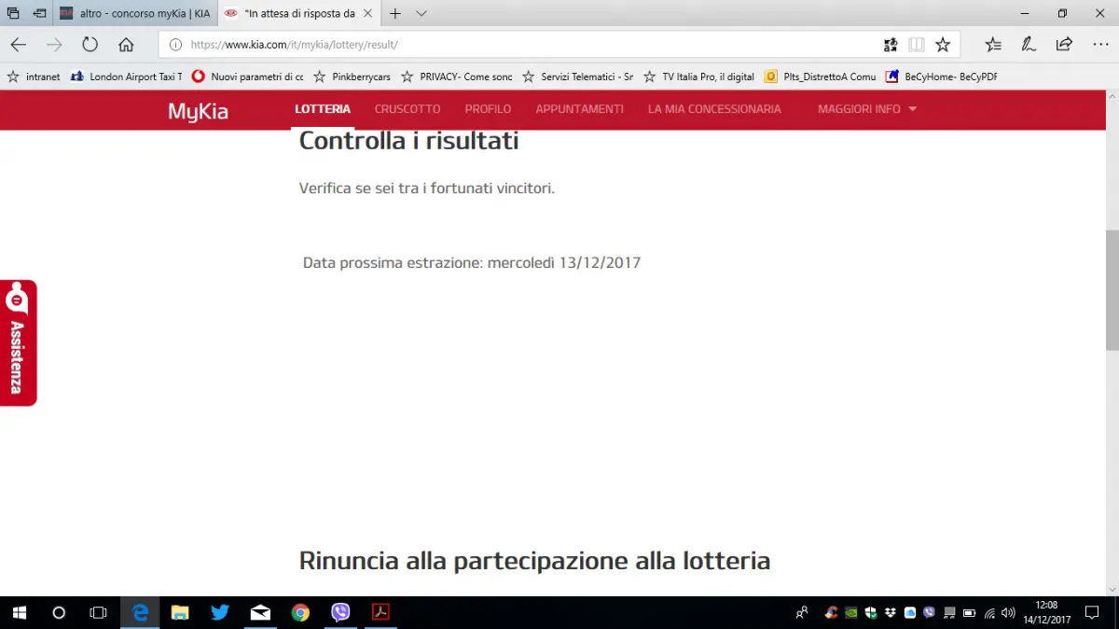
Task: Go back with the browser back arrow
Action: [x=19, y=45]
